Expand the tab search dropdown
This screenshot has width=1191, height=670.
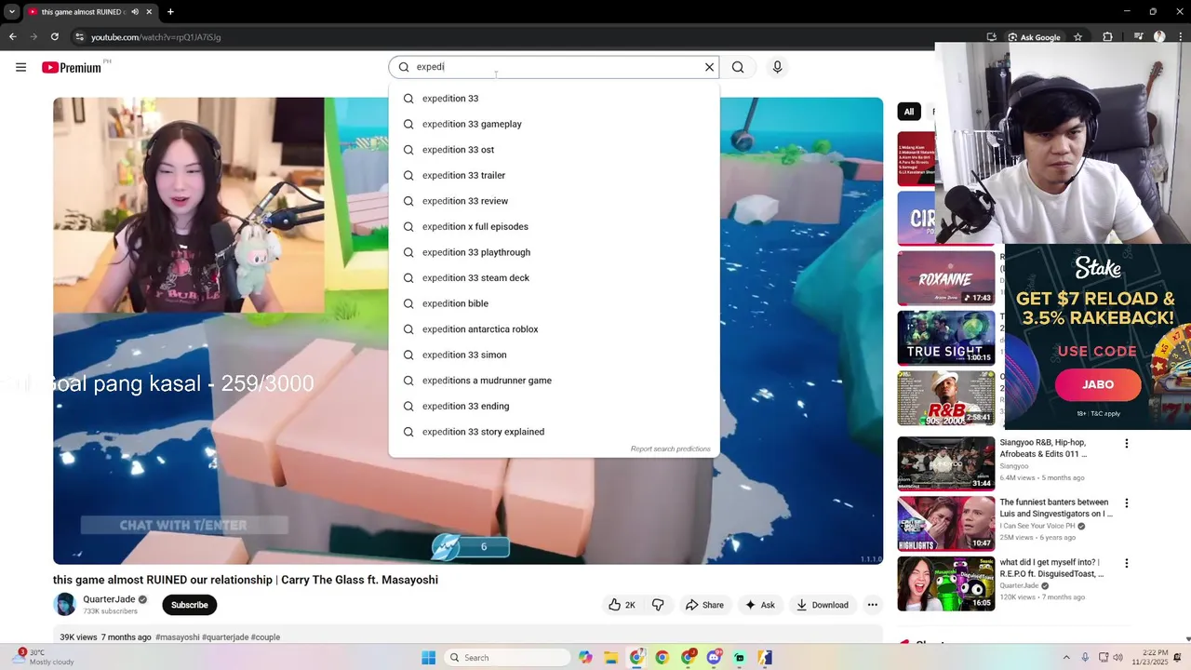[11, 12]
